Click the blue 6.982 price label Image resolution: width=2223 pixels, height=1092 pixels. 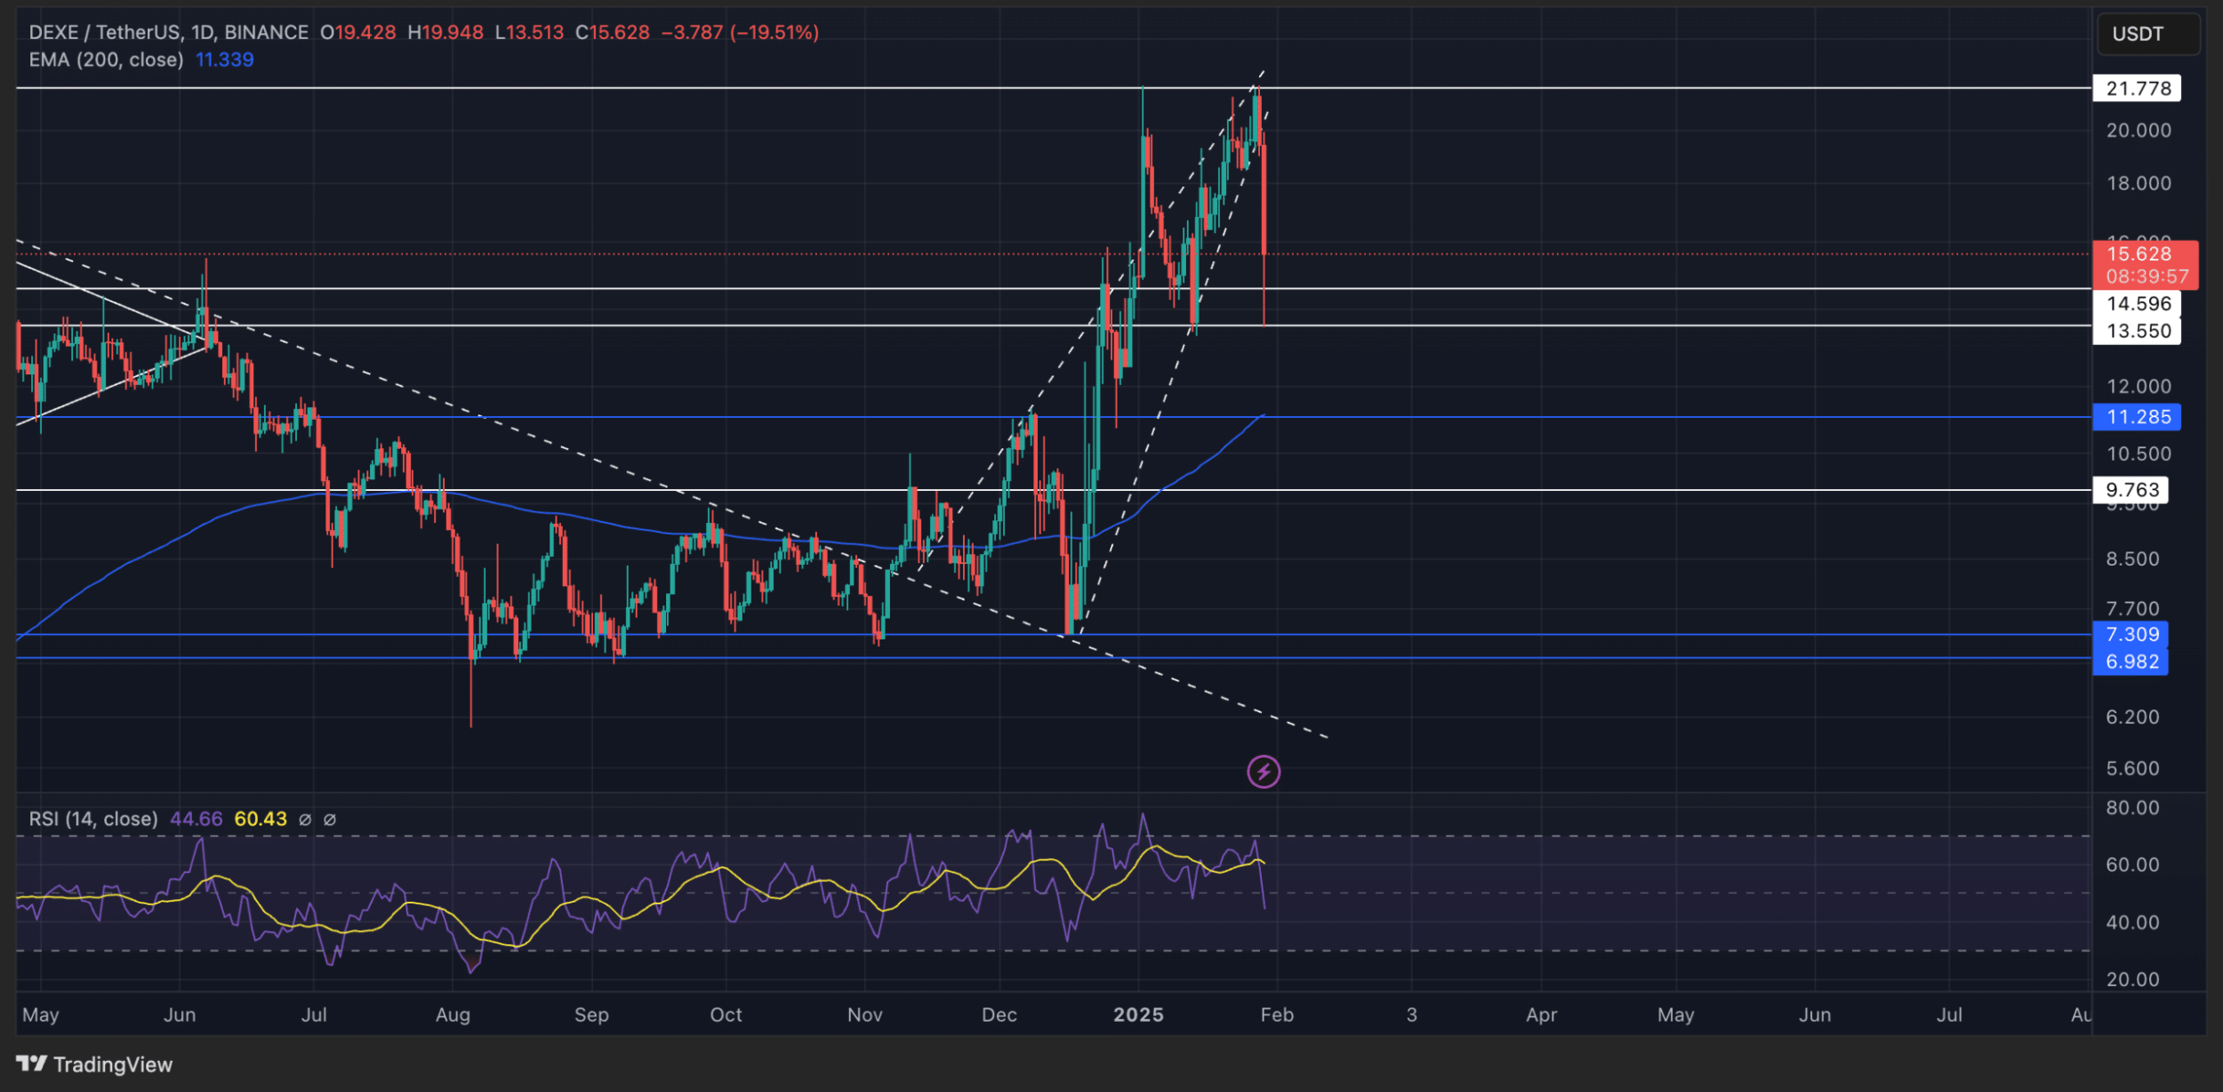[2131, 662]
